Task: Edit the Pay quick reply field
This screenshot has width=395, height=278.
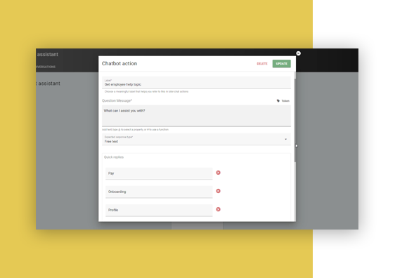Action: [x=159, y=173]
